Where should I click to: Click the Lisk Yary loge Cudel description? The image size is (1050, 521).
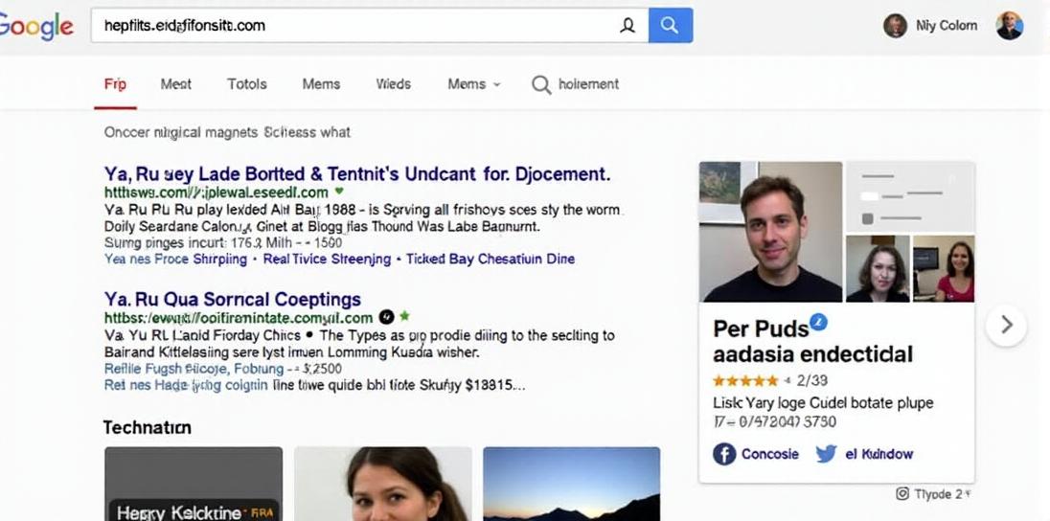pos(823,403)
